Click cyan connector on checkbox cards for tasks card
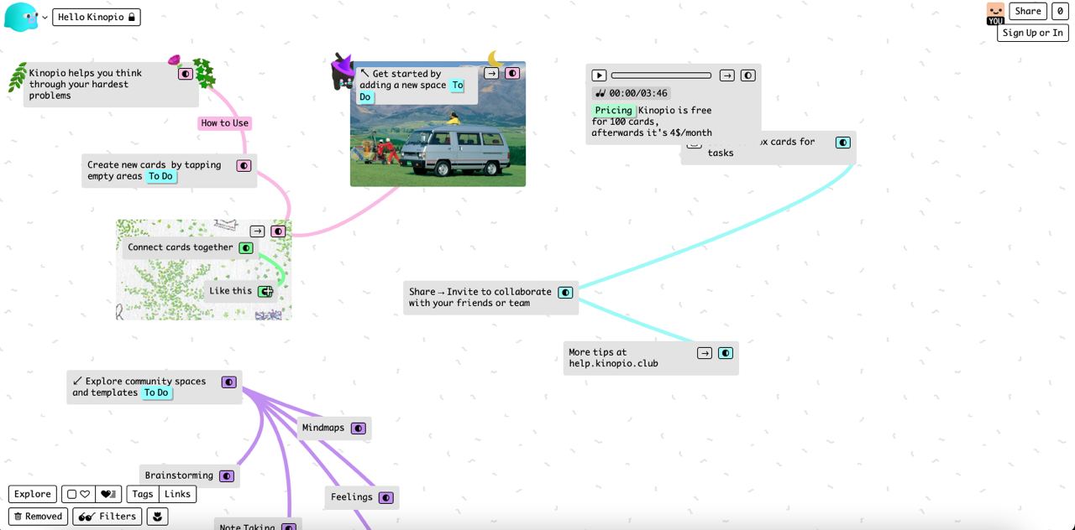1075x530 pixels. (x=843, y=143)
